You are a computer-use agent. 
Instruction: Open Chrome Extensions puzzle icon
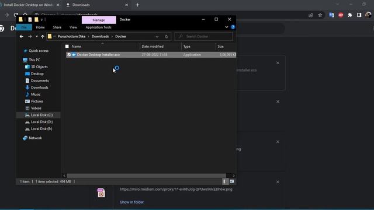click(350, 15)
